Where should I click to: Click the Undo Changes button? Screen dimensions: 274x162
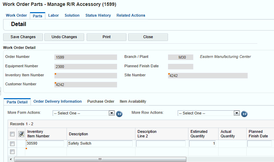[x=64, y=37]
